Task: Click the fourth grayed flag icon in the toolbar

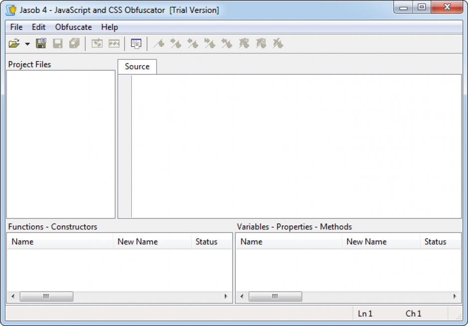Action: (x=210, y=43)
